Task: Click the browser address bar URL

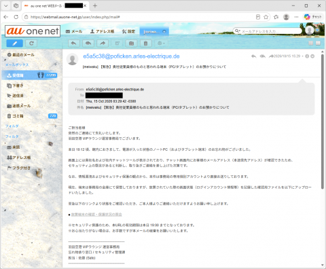Action: (x=75, y=17)
